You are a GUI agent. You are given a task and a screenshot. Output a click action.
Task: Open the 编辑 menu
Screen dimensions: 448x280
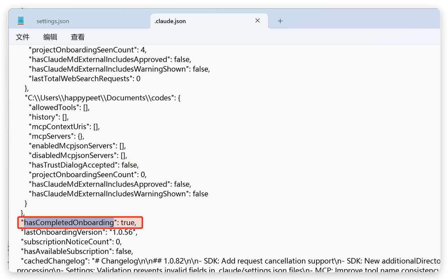coord(50,37)
